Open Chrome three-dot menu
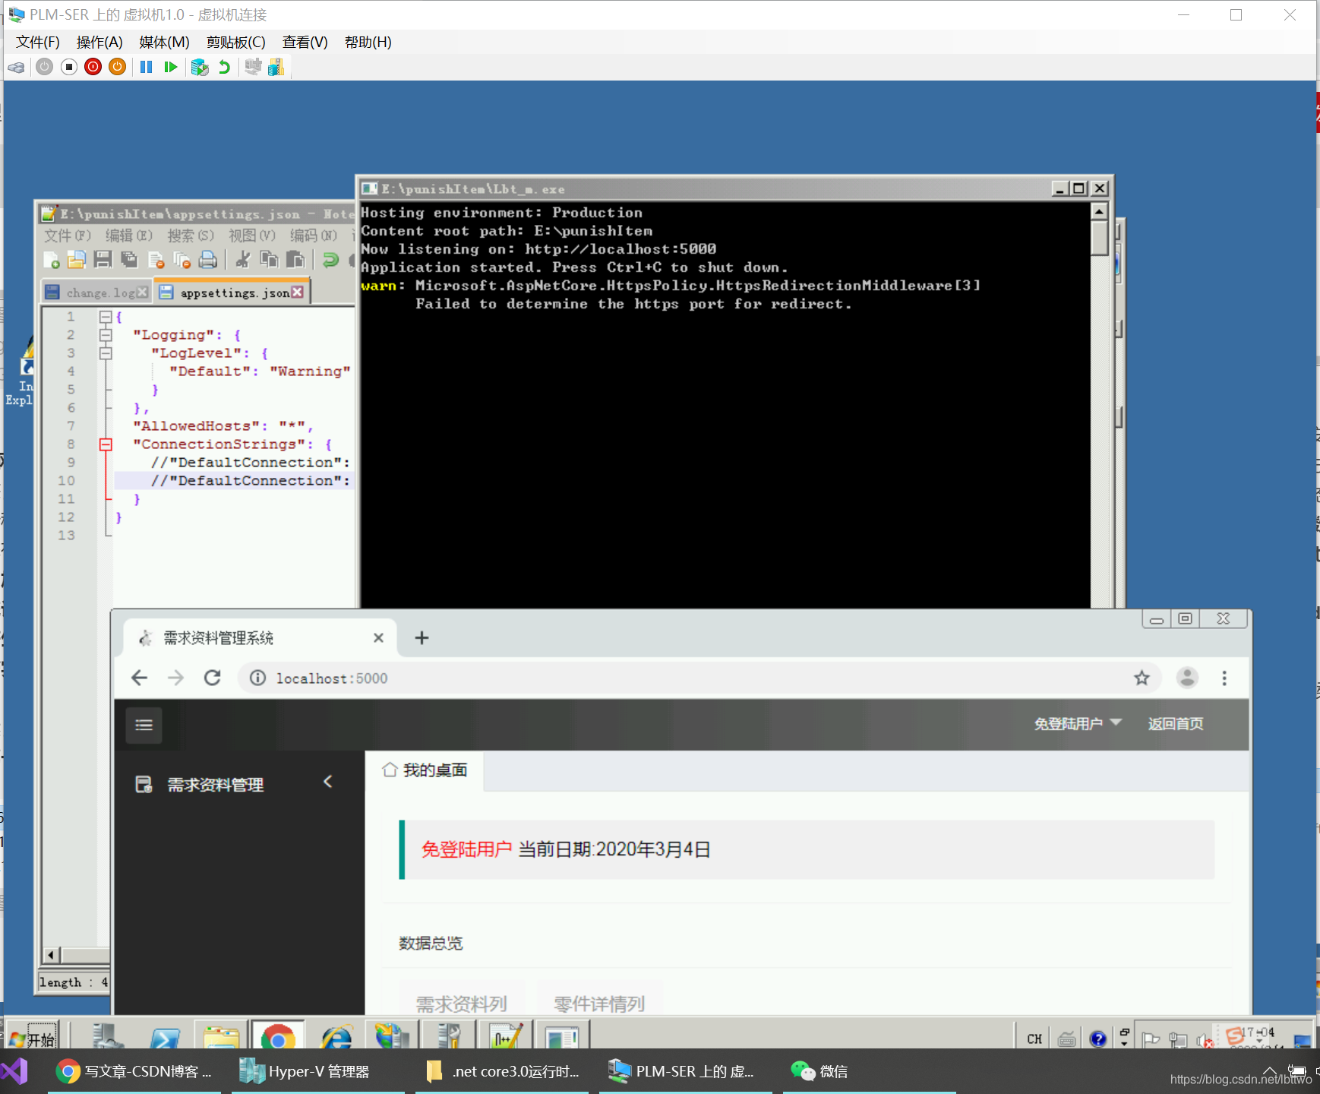 click(1224, 678)
